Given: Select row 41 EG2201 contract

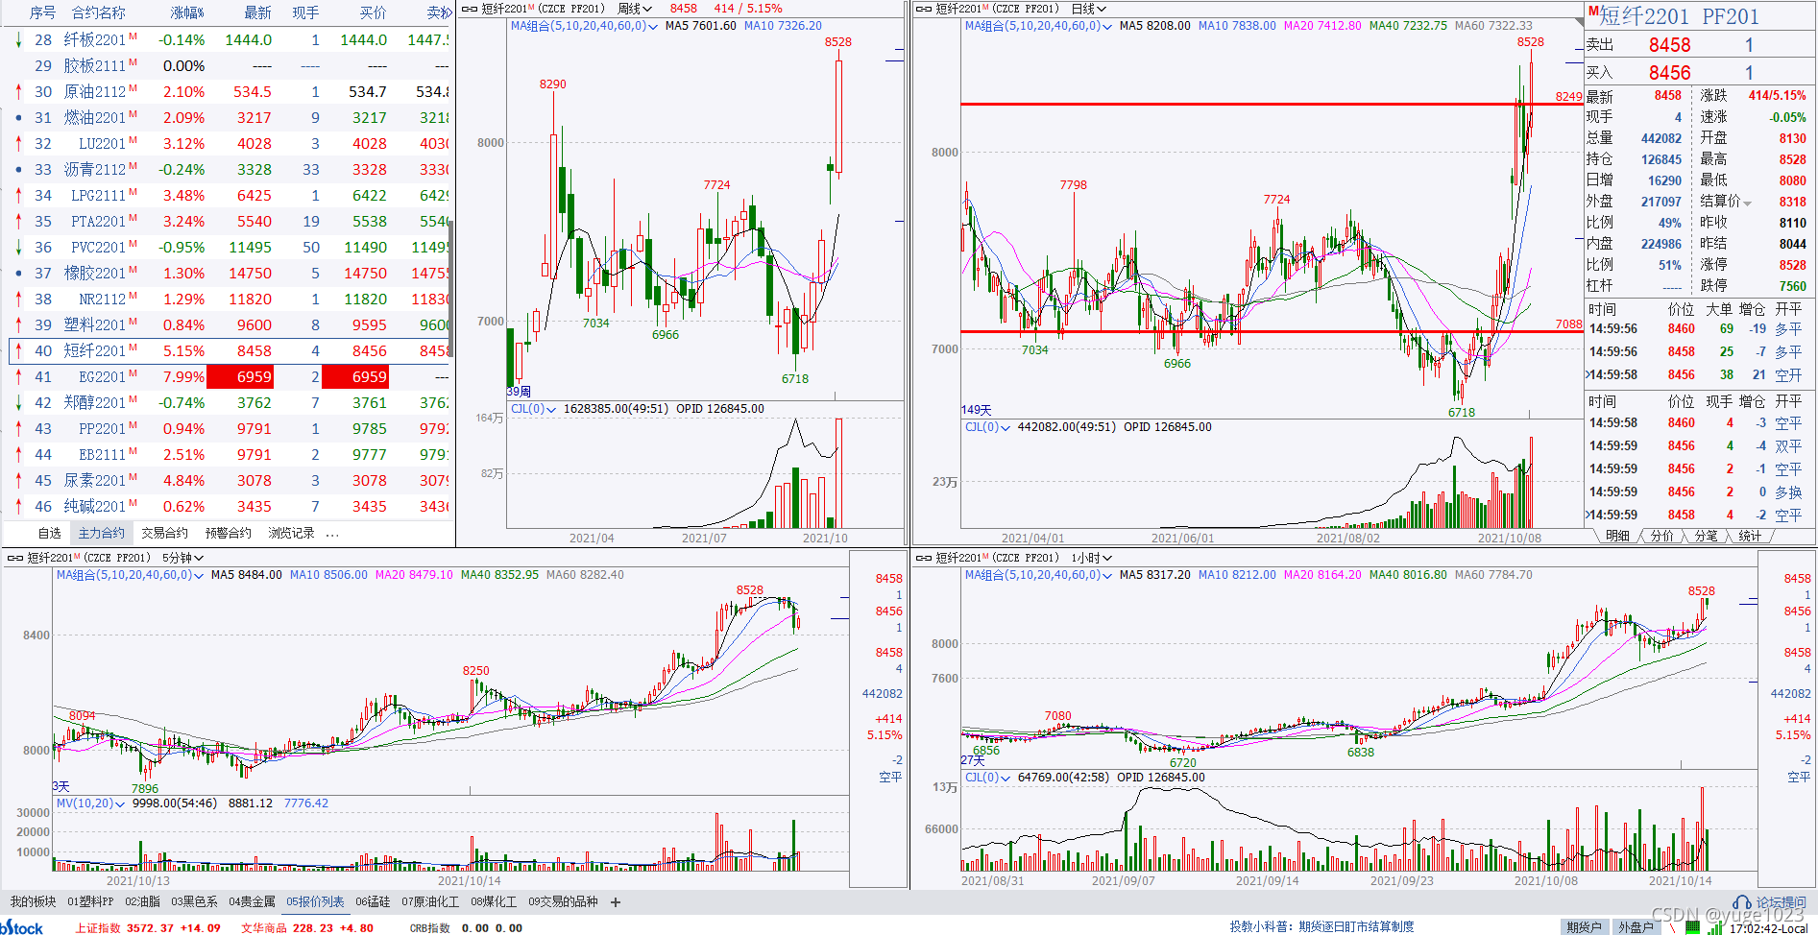Looking at the screenshot, I should 230,377.
